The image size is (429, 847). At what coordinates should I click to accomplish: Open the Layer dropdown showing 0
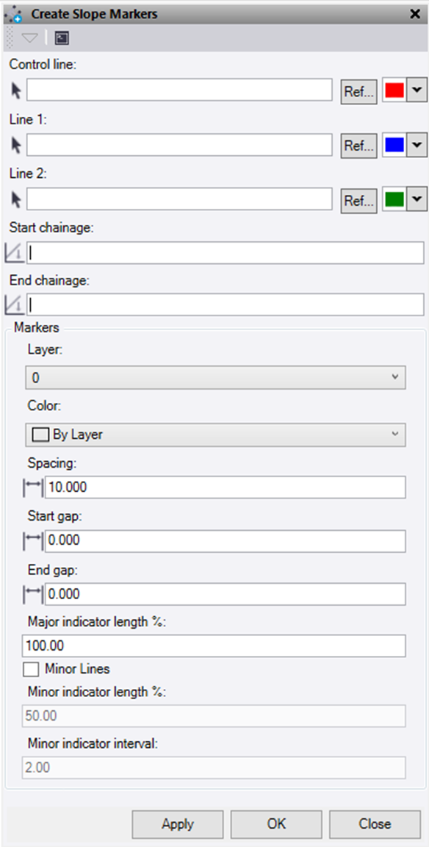(x=214, y=376)
